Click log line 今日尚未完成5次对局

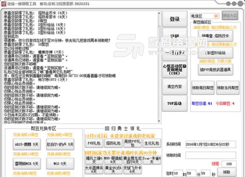click(31, 115)
